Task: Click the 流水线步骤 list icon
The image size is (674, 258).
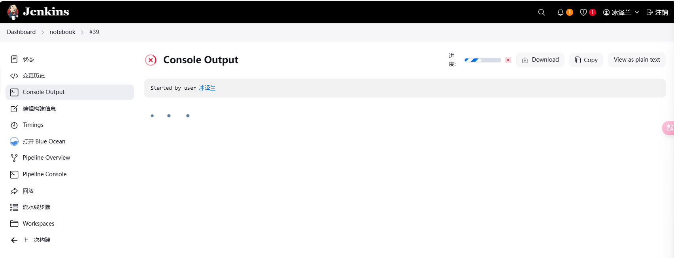Action: point(14,207)
